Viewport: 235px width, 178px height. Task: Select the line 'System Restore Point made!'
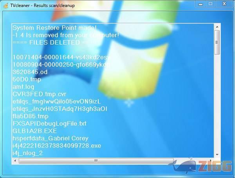[x=54, y=28]
